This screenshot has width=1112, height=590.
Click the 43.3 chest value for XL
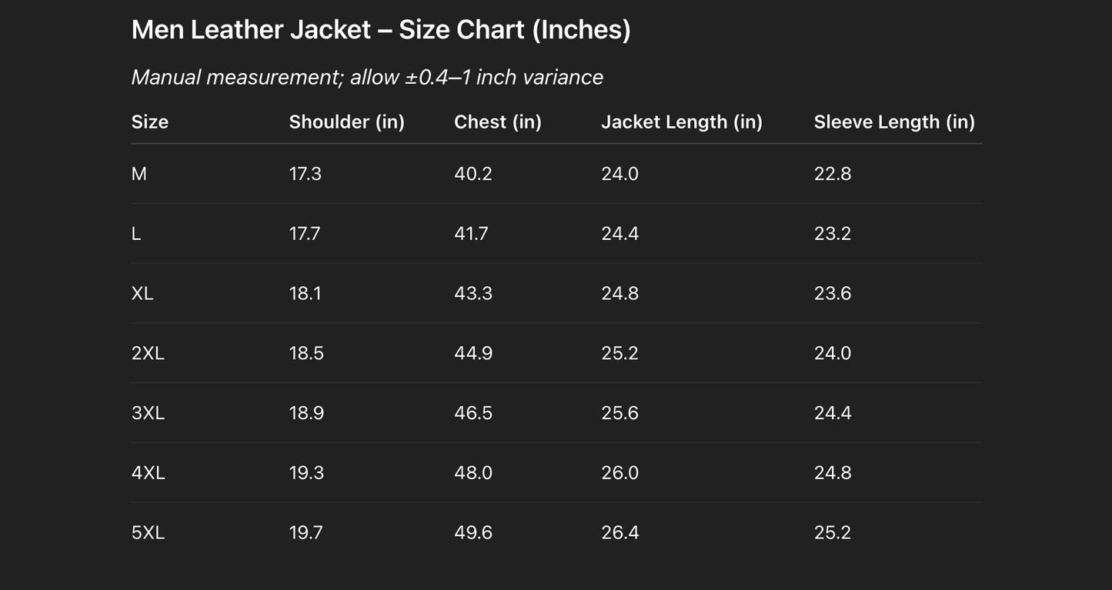(473, 294)
